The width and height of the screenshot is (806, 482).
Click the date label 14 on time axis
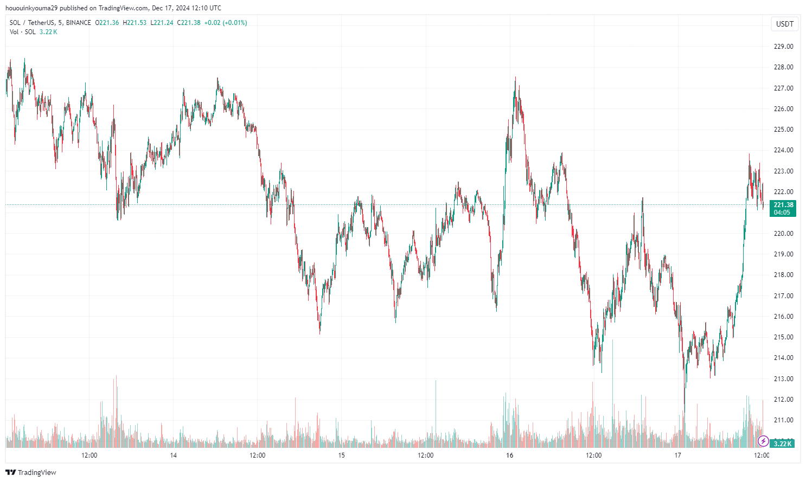pyautogui.click(x=174, y=455)
